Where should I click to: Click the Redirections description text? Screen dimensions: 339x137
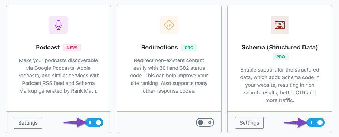point(169,76)
